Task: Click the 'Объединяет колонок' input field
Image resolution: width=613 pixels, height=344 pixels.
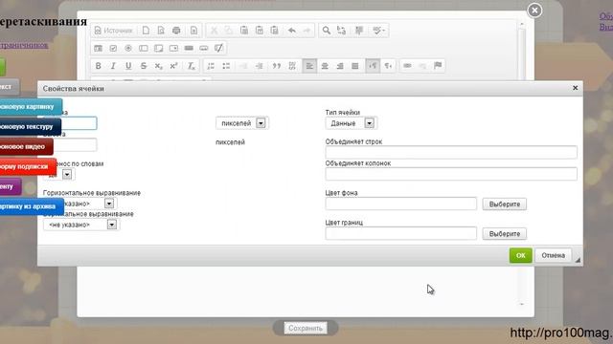Action: 451,174
